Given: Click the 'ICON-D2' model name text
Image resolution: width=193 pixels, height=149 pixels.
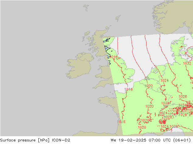Looking at the screenshot, I should 61,140.
